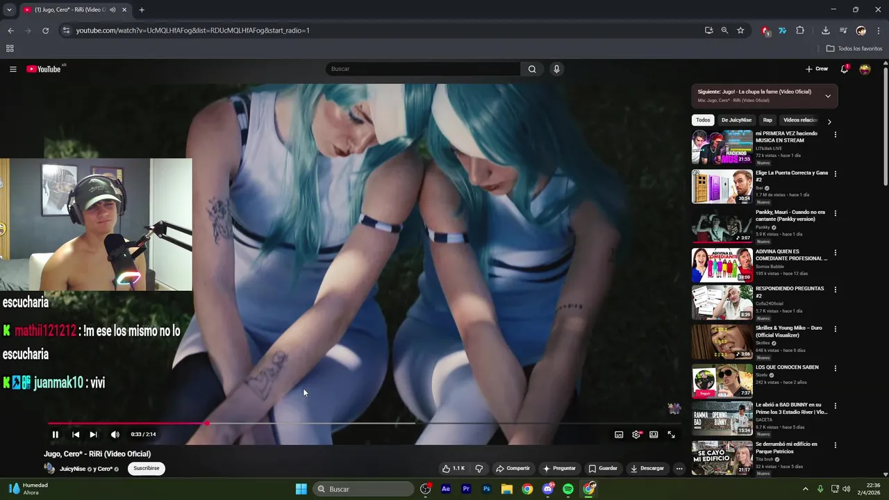
Task: Skip to next video in mix
Action: click(93, 435)
